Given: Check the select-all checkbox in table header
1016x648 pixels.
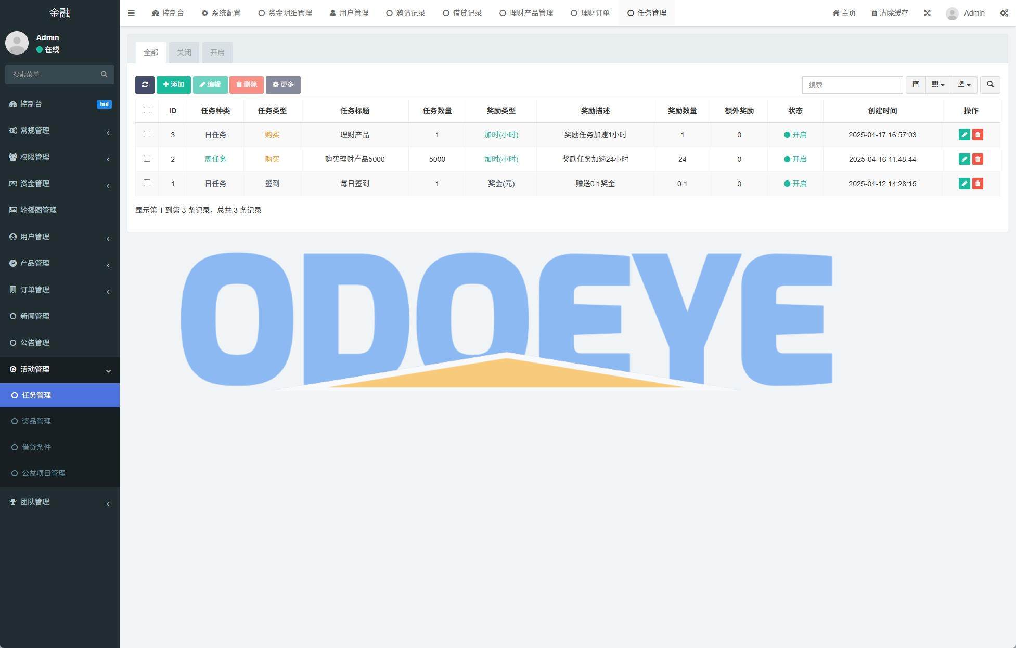Looking at the screenshot, I should coord(147,110).
